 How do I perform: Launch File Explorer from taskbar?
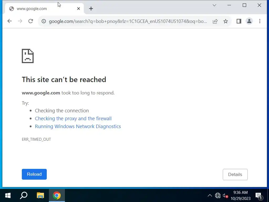click(40, 195)
